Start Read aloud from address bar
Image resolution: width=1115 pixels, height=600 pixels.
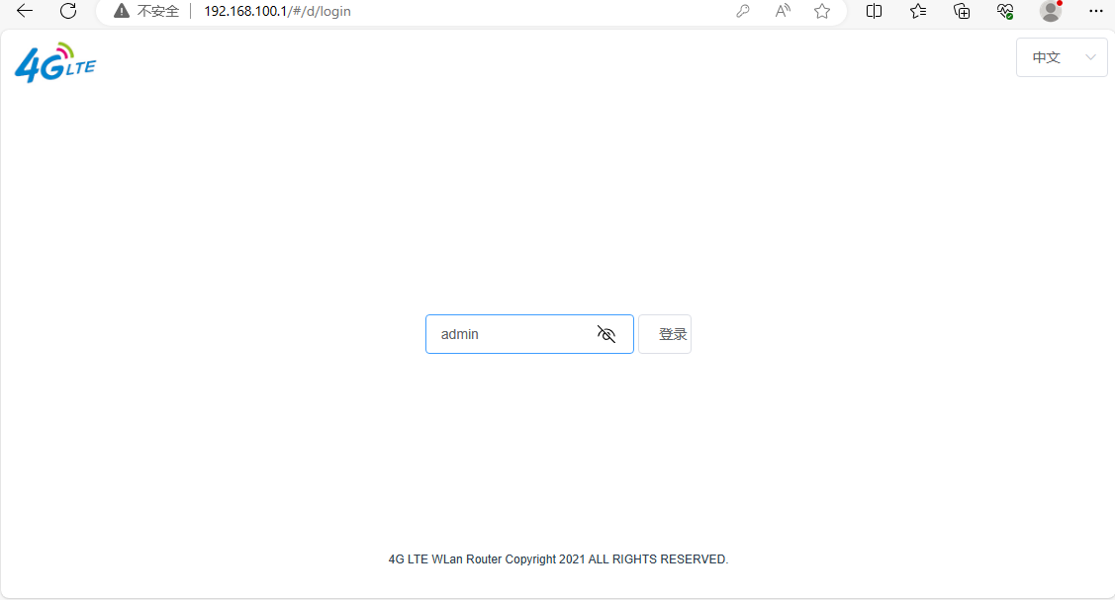(x=783, y=11)
